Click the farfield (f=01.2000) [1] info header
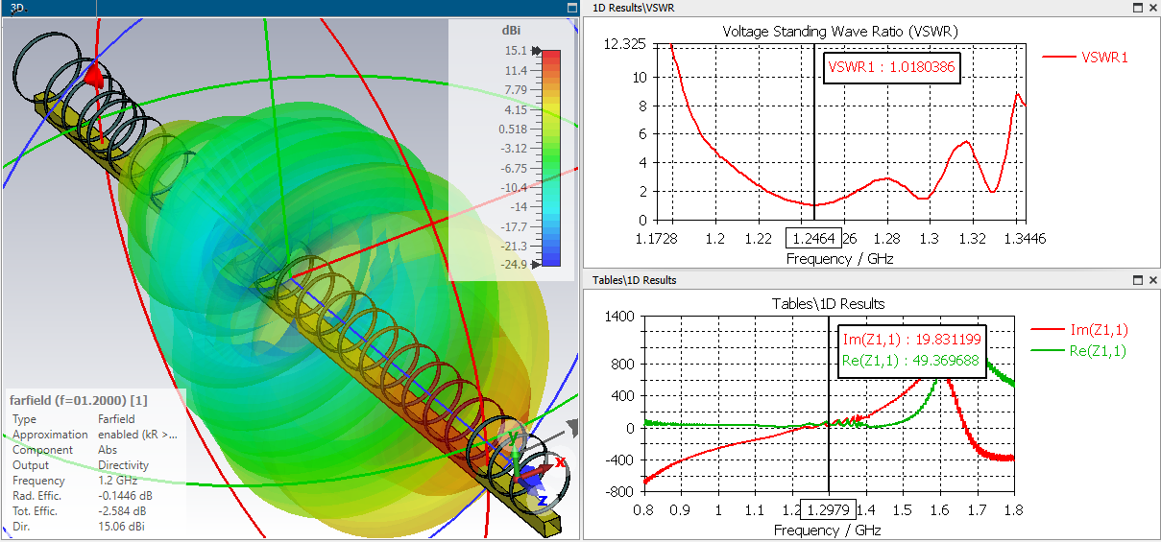Screen dimensions: 1161x542 [79, 399]
